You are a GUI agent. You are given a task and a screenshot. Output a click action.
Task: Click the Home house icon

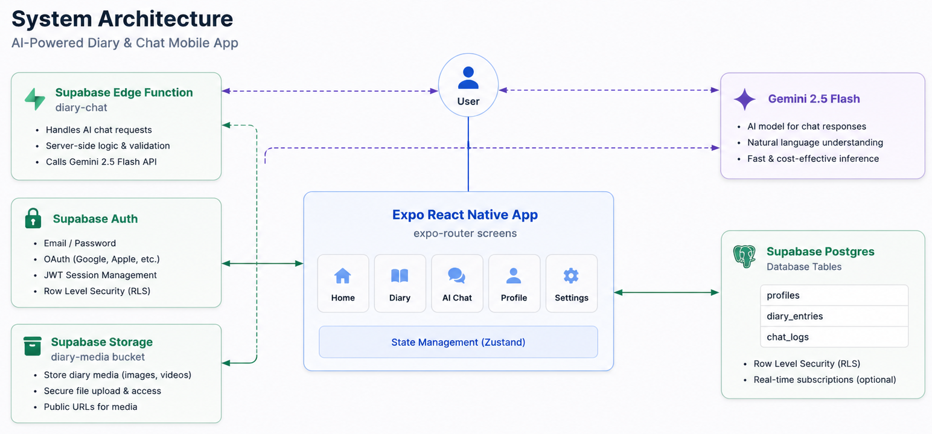[342, 276]
